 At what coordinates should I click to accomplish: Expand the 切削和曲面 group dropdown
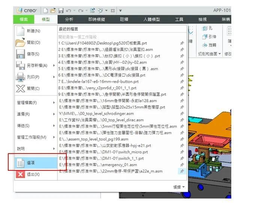(x=209, y=54)
